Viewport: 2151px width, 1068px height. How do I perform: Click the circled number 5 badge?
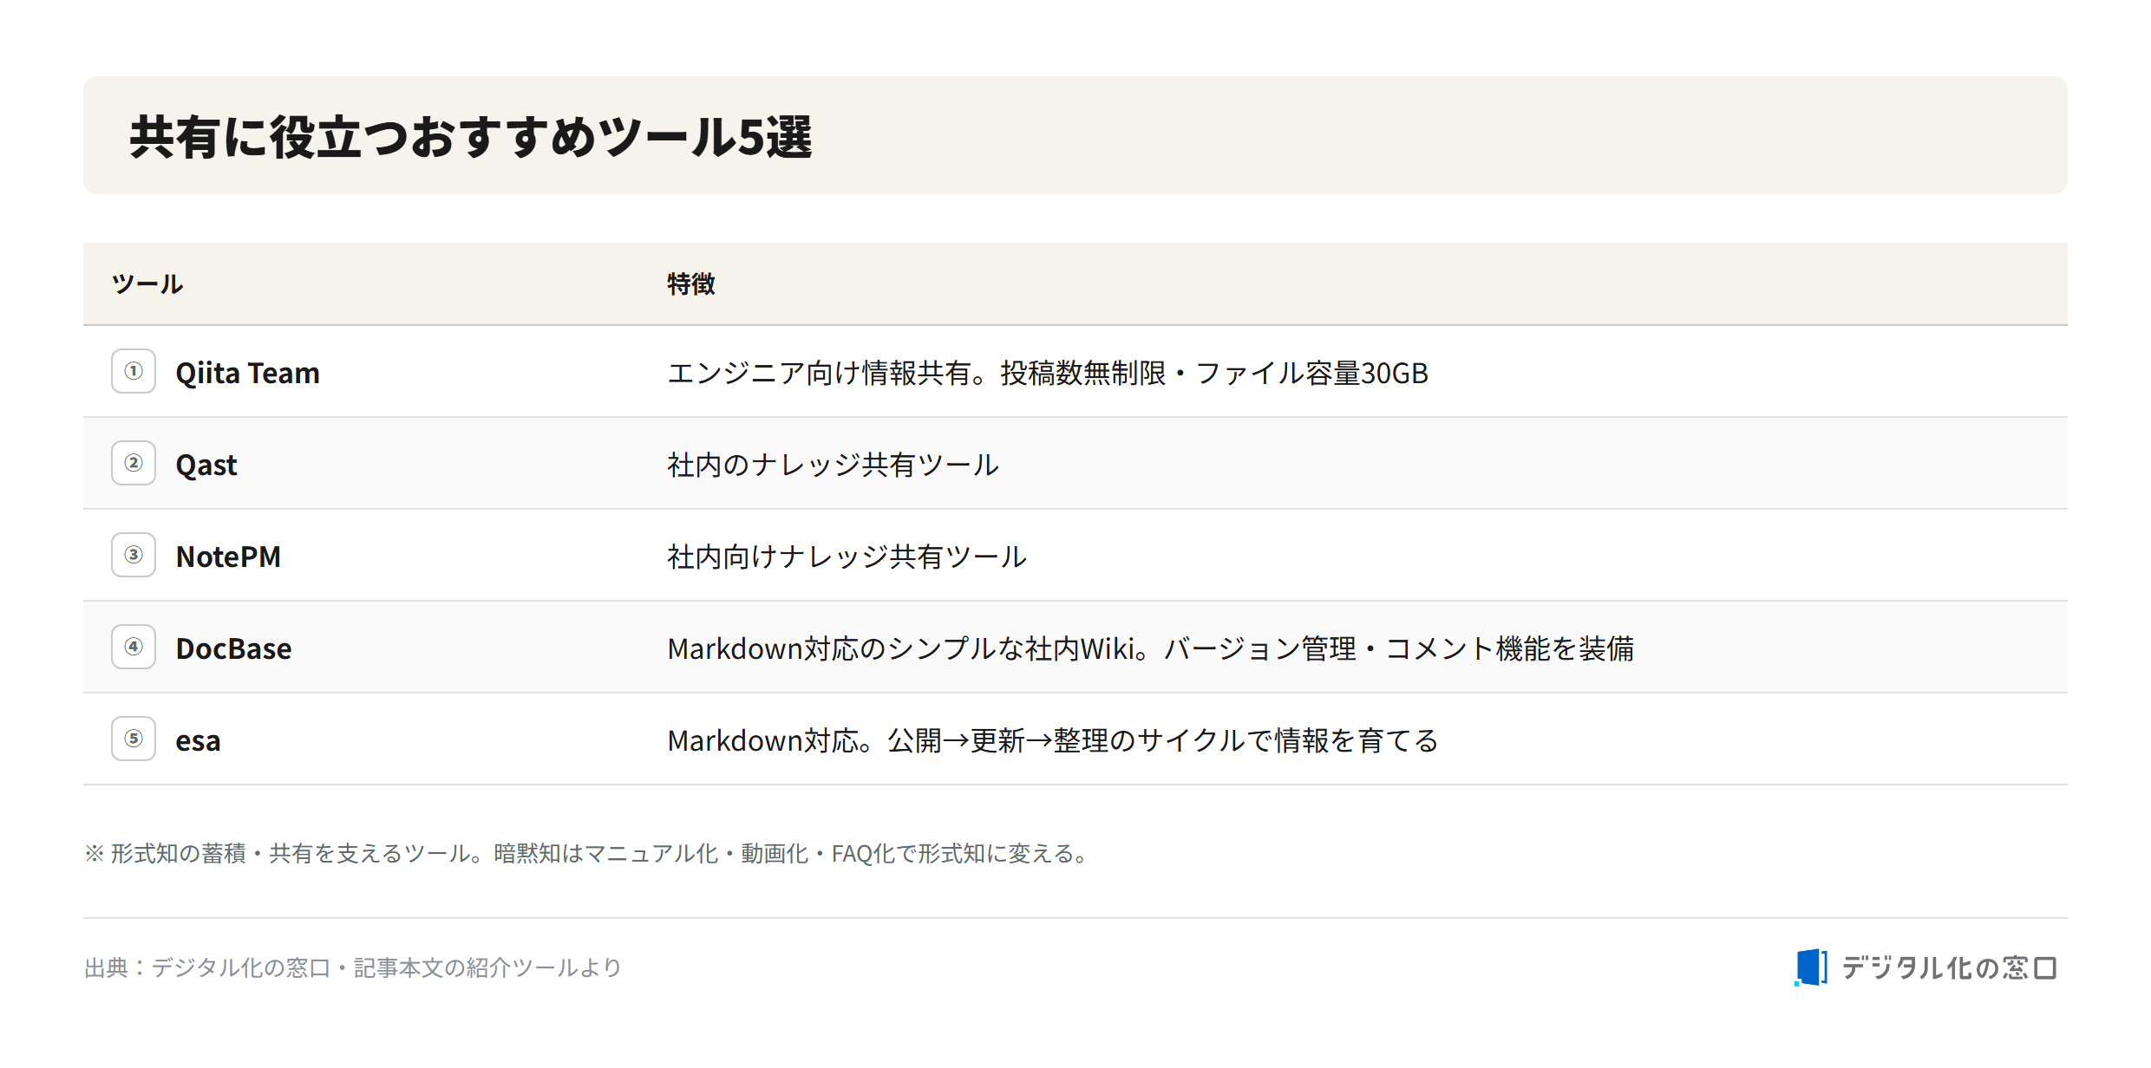tap(134, 739)
